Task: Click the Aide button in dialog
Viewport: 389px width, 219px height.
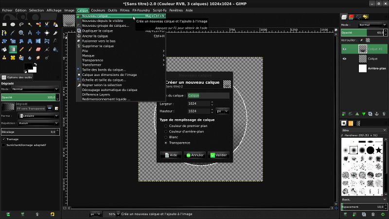Action: (171, 155)
